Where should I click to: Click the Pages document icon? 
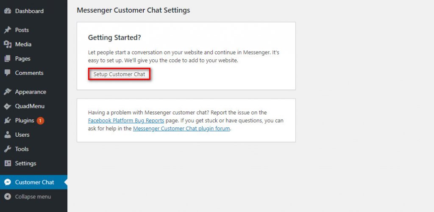click(x=8, y=58)
